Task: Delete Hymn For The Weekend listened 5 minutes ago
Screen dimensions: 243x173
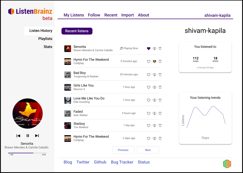Action: tap(160, 61)
